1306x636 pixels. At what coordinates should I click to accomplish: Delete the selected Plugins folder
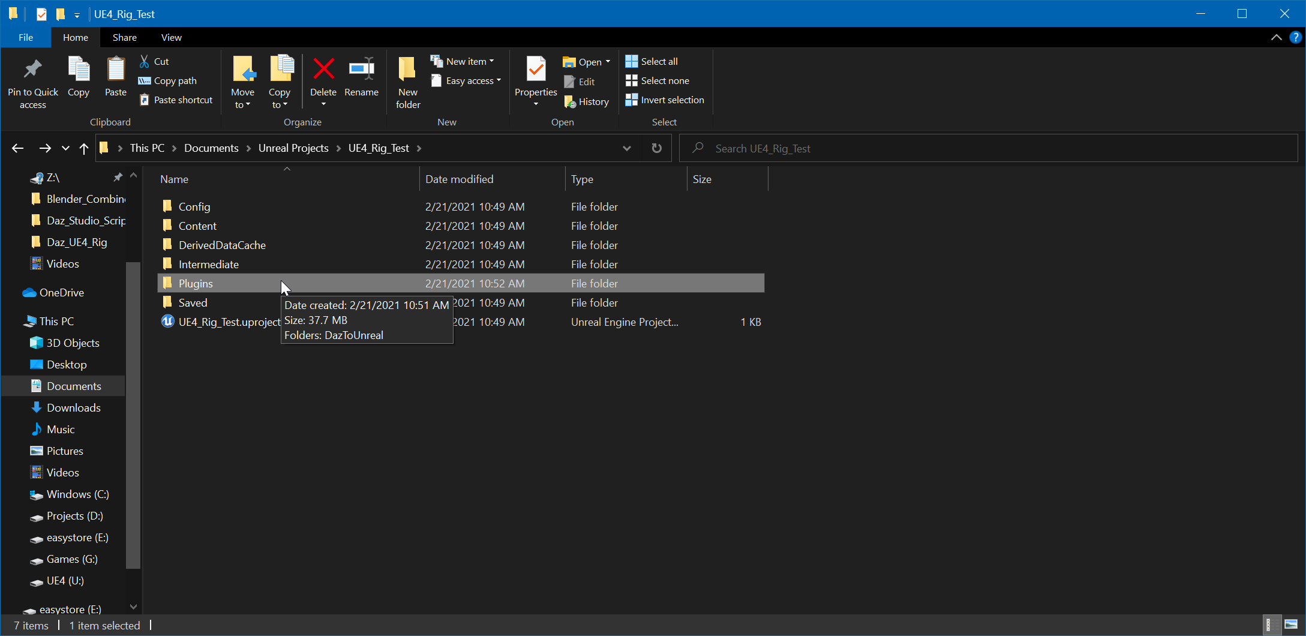click(323, 76)
